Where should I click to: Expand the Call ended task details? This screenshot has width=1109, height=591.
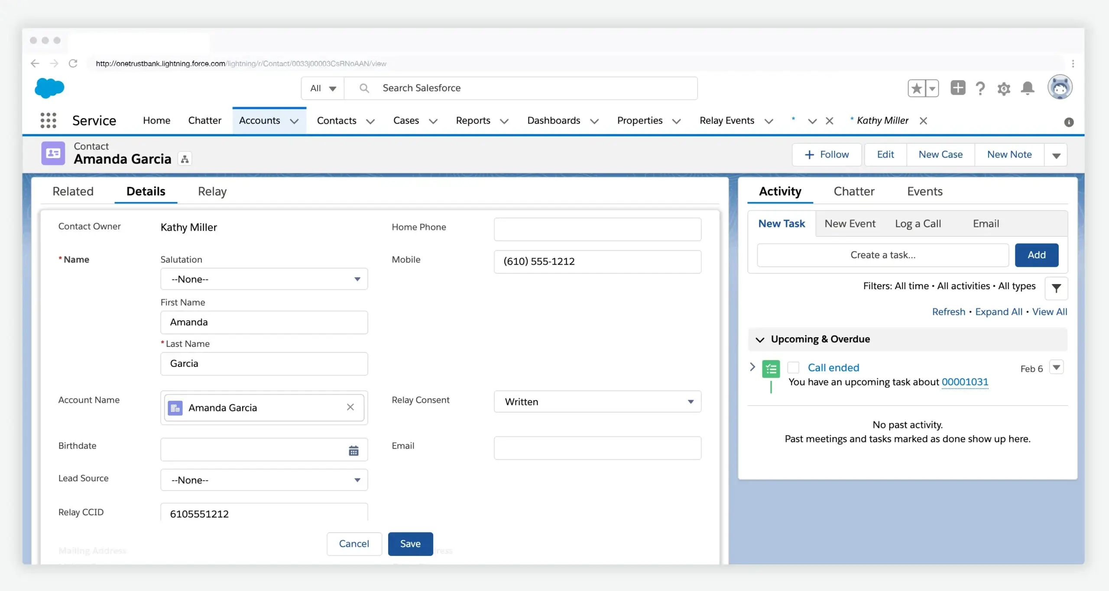(x=752, y=367)
